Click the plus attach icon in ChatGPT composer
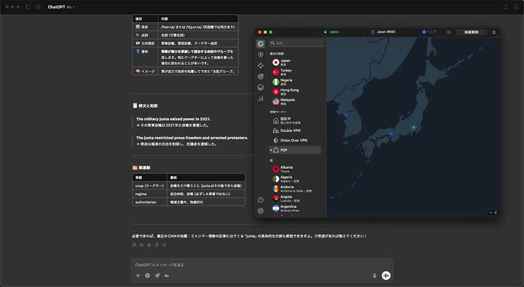The width and height of the screenshot is (524, 287). pos(138,275)
